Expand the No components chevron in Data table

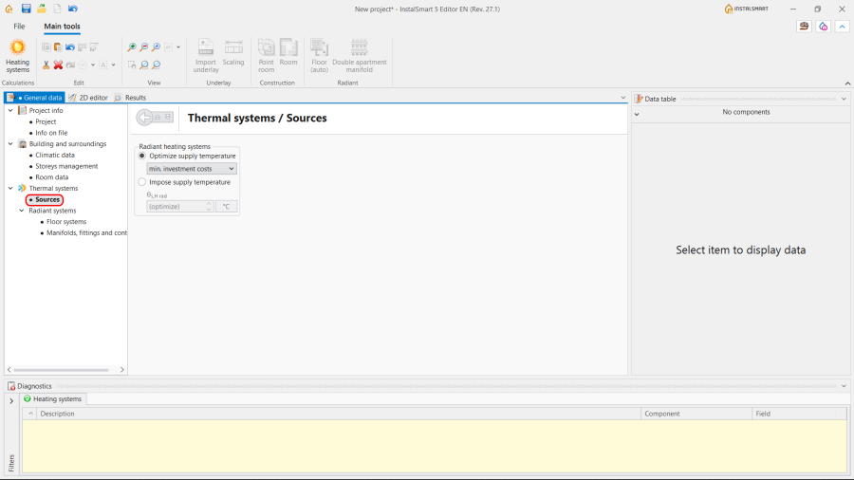tap(637, 114)
